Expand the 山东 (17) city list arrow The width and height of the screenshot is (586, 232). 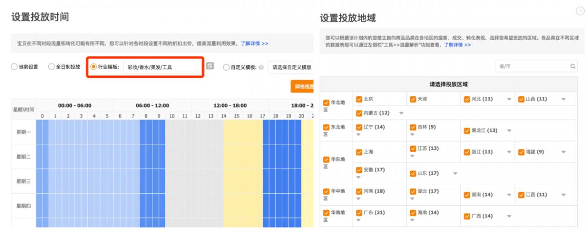pyautogui.click(x=455, y=174)
